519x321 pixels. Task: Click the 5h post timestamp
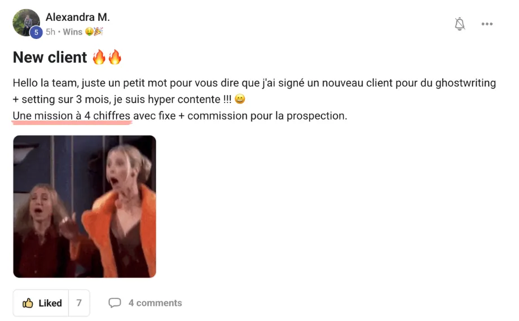pos(50,32)
